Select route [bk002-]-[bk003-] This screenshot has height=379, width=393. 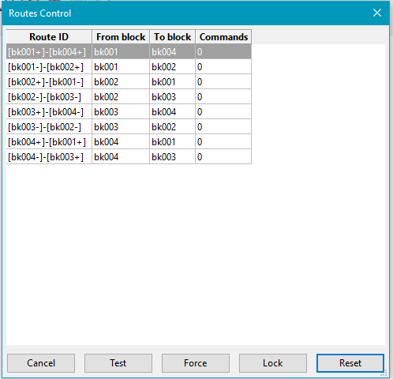click(x=129, y=97)
